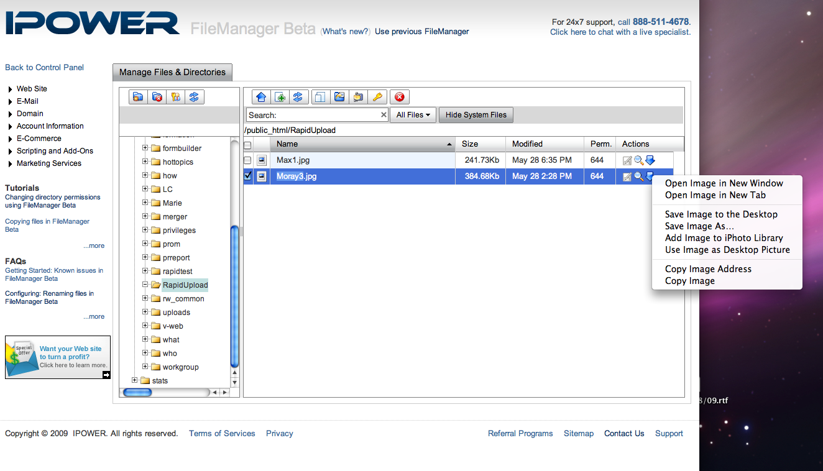
Task: Click the Max1.jpg file name
Action: 293,160
